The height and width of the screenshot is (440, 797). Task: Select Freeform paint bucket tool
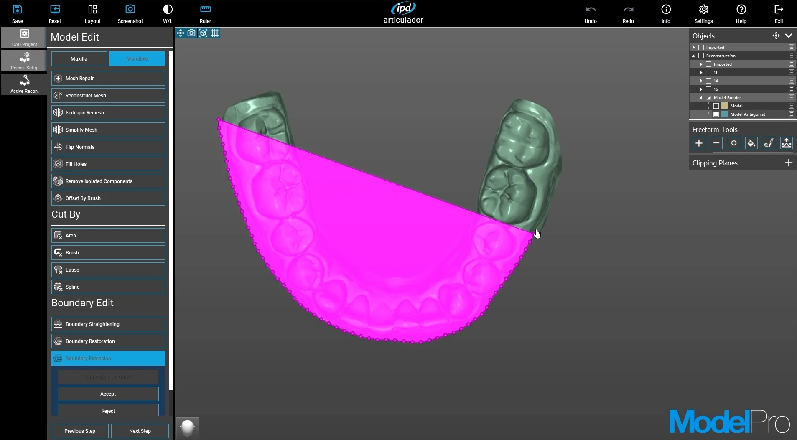[x=751, y=143]
